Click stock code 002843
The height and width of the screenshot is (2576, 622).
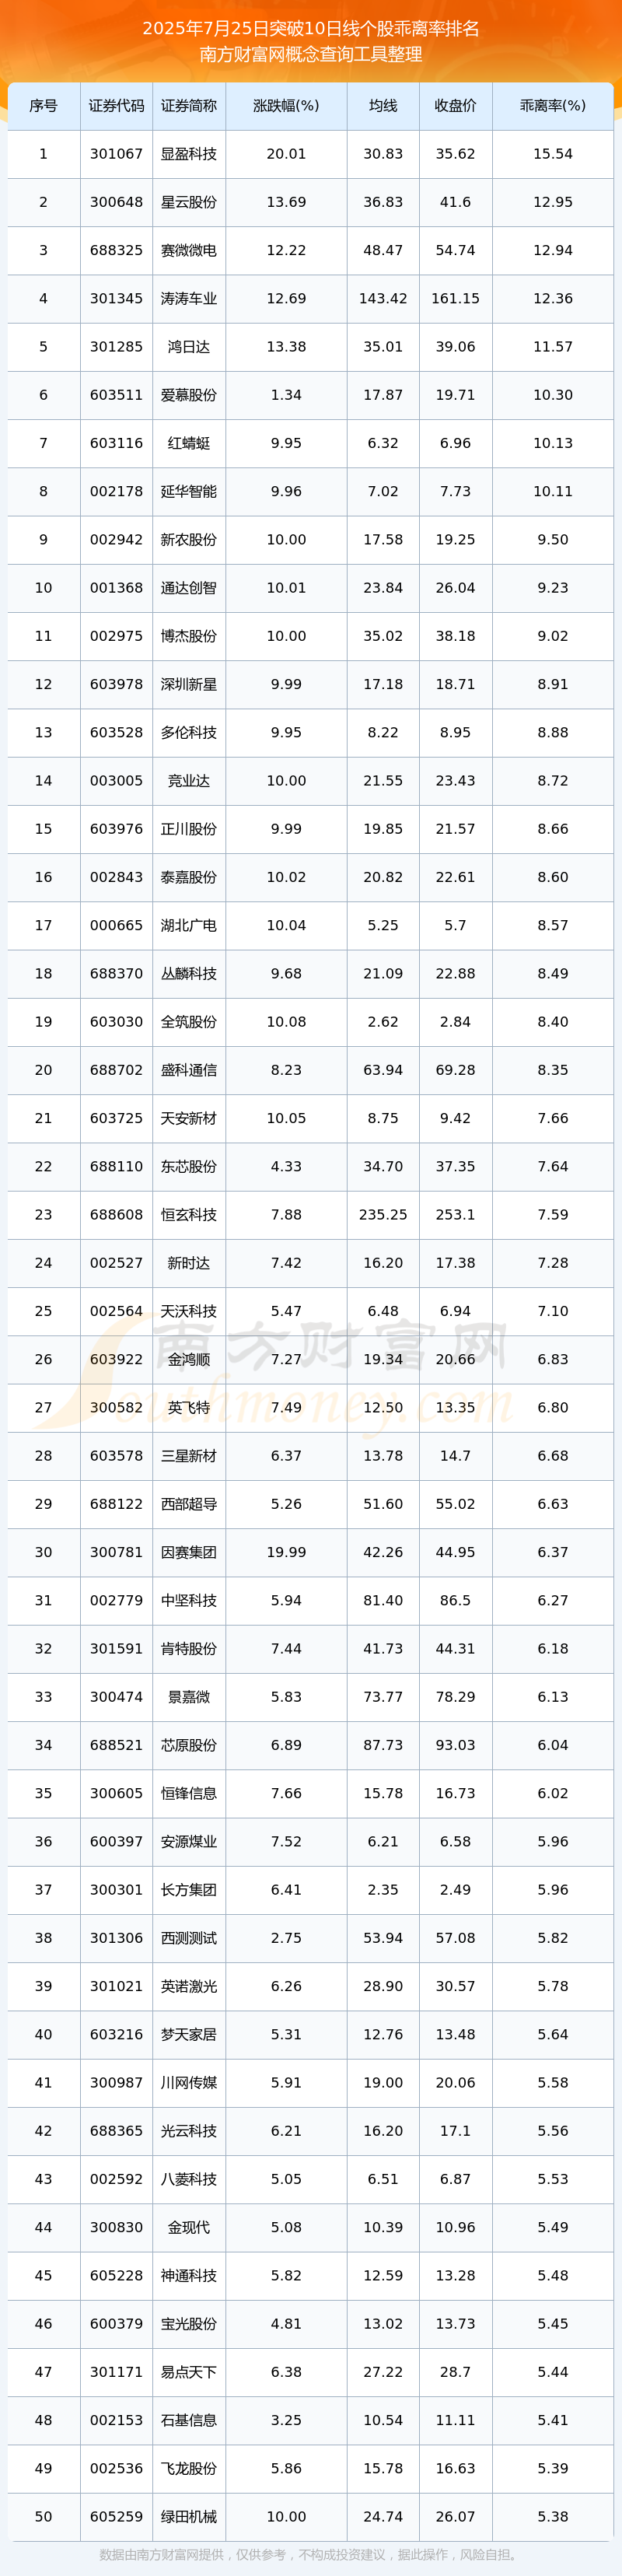click(116, 877)
